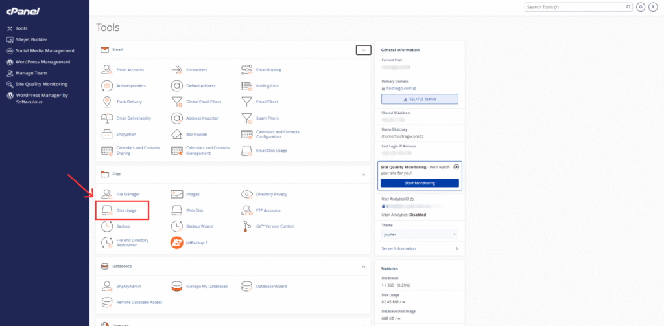Viewport: 664px width, 326px height.
Task: Open the Email Routing icon
Action: click(247, 70)
